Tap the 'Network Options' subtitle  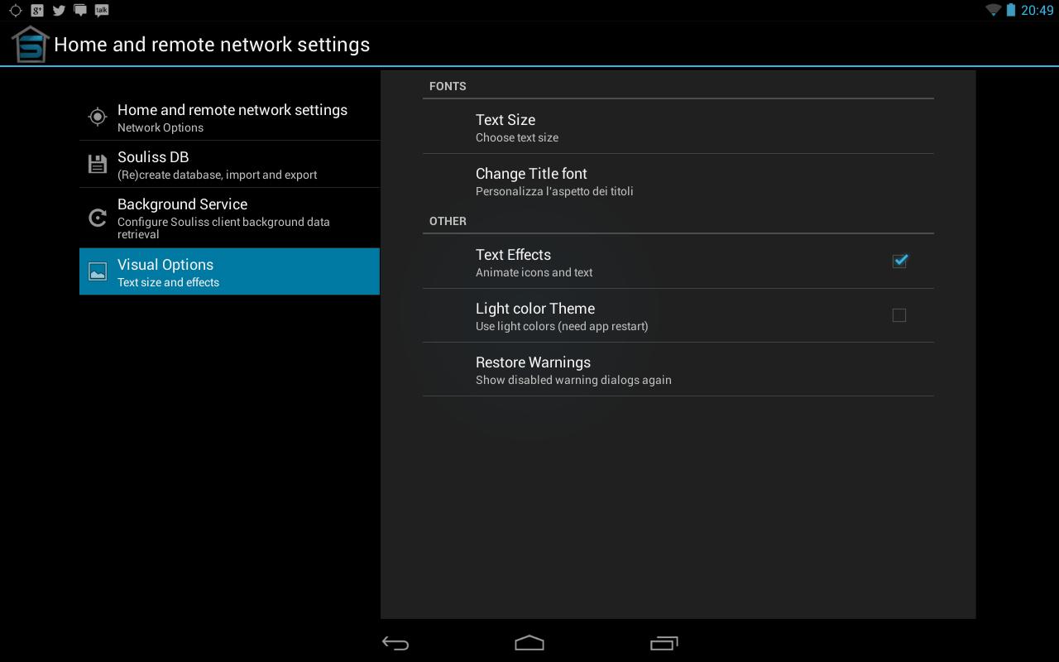[x=161, y=127]
